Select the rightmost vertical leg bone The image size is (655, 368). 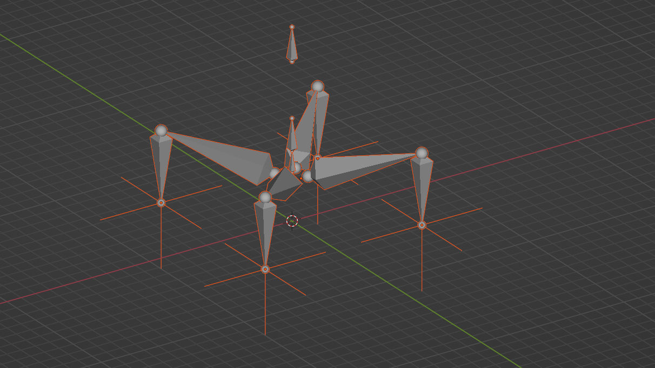point(422,189)
